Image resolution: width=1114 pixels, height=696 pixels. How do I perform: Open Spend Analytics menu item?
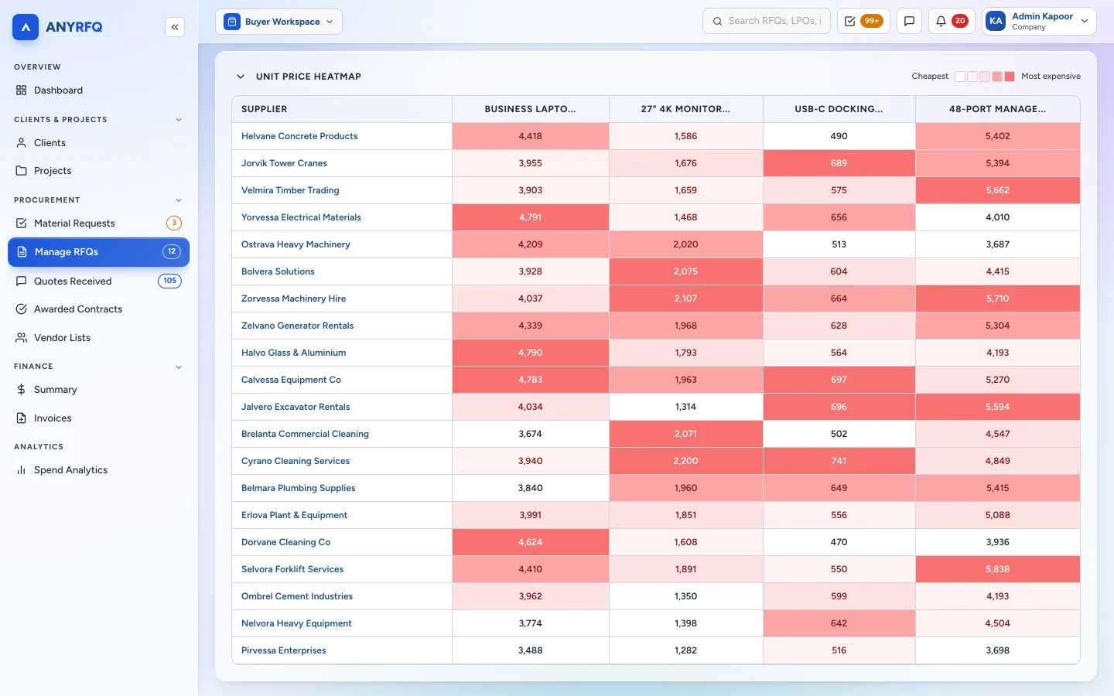[98, 470]
